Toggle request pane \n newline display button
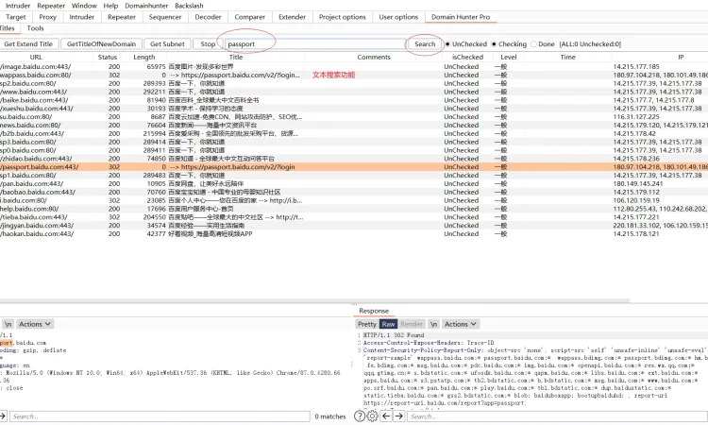Image resolution: width=708 pixels, height=425 pixels. tap(8, 324)
